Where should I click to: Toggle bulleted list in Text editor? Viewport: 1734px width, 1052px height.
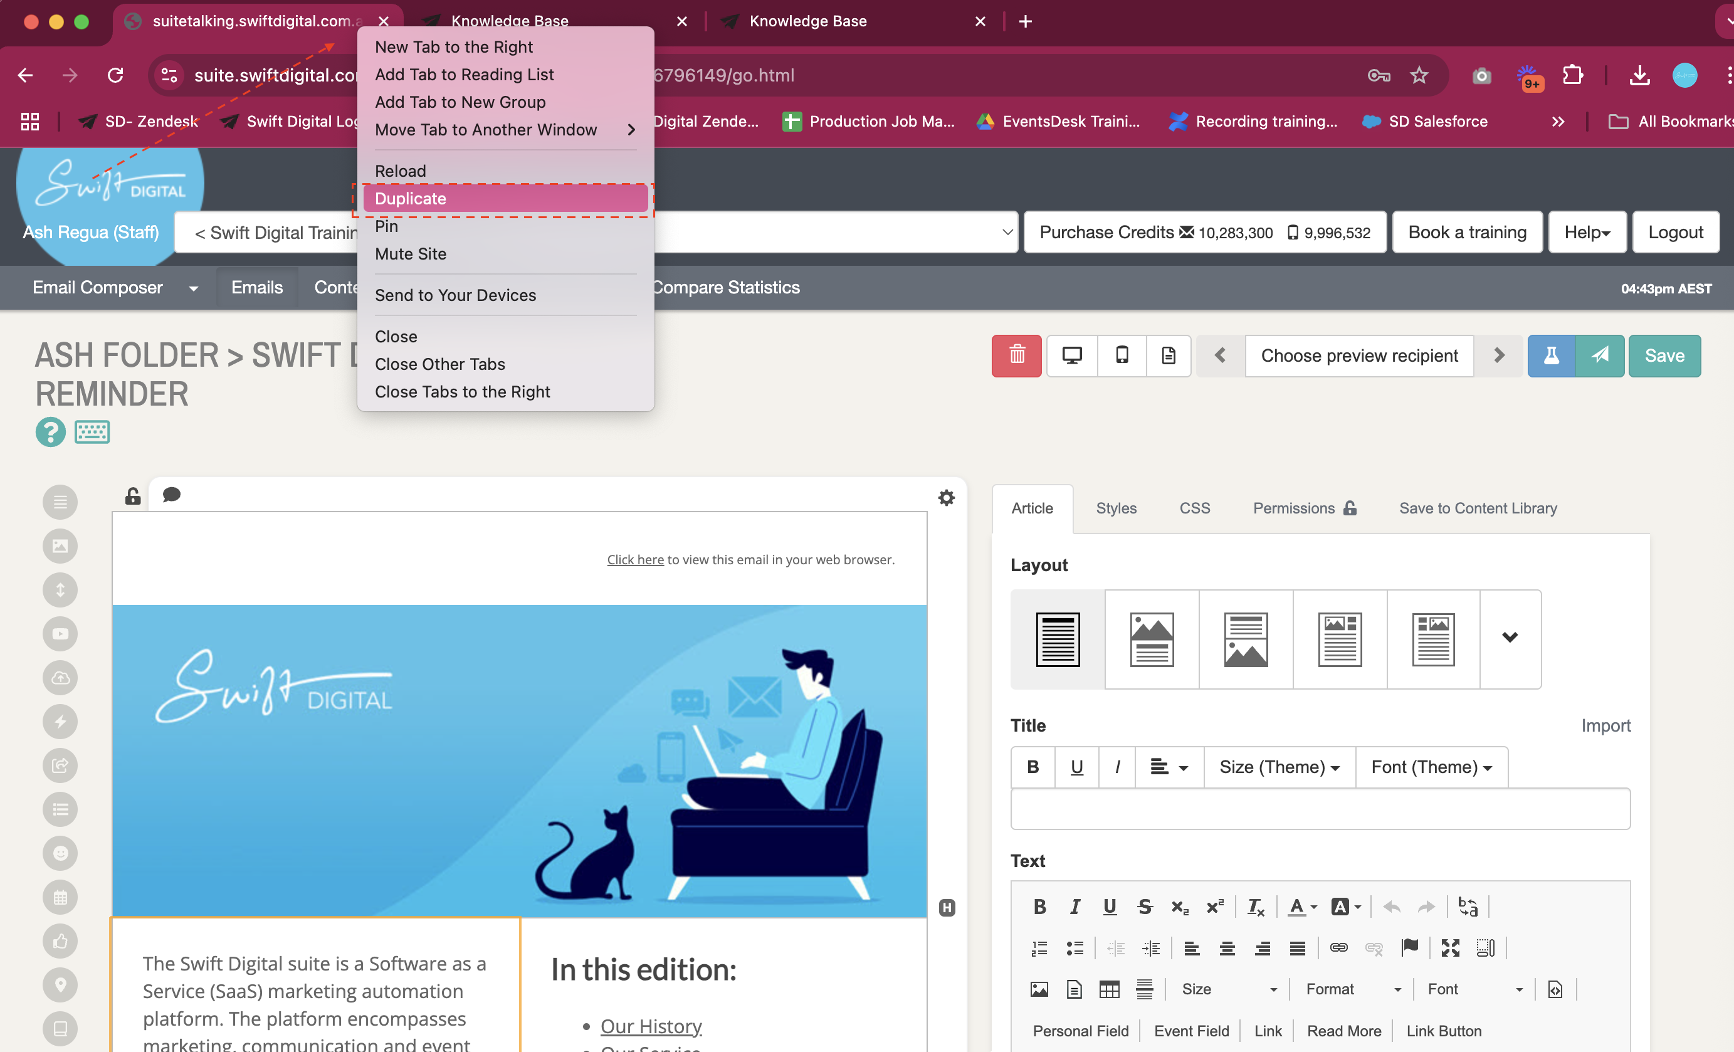[x=1075, y=948]
